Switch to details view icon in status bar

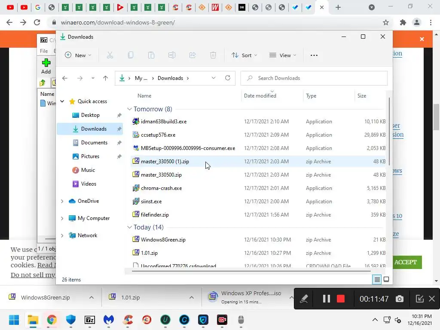click(x=377, y=279)
